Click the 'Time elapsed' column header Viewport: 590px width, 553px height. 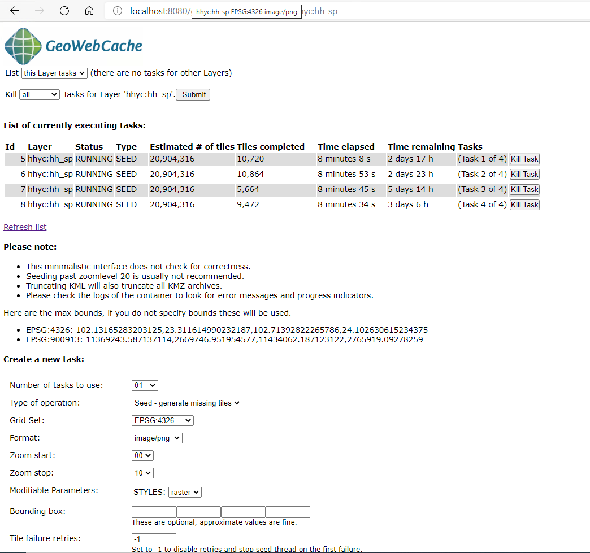(346, 147)
